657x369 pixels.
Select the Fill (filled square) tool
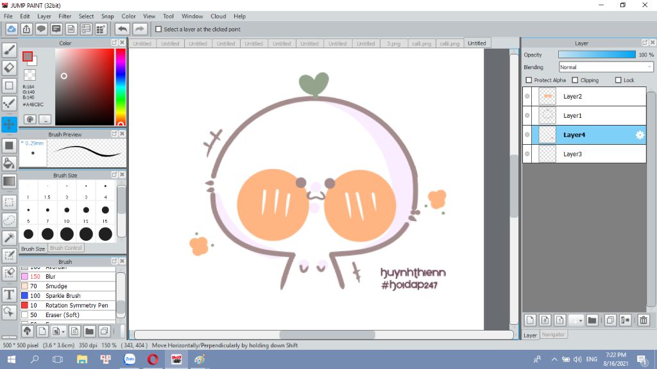9,146
